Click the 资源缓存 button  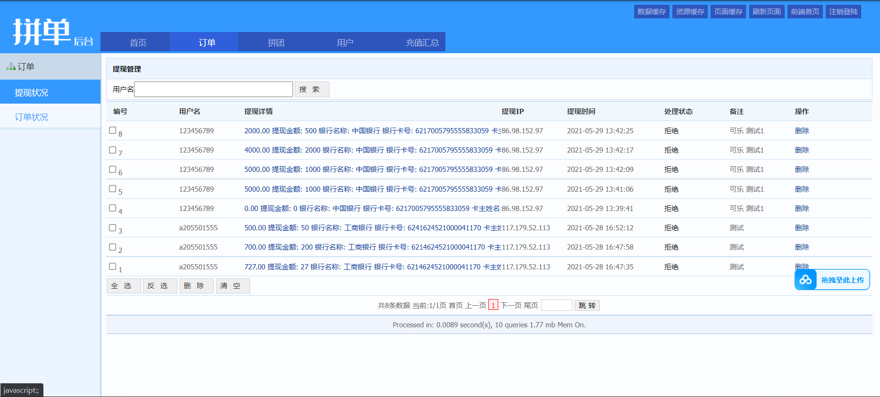[690, 11]
